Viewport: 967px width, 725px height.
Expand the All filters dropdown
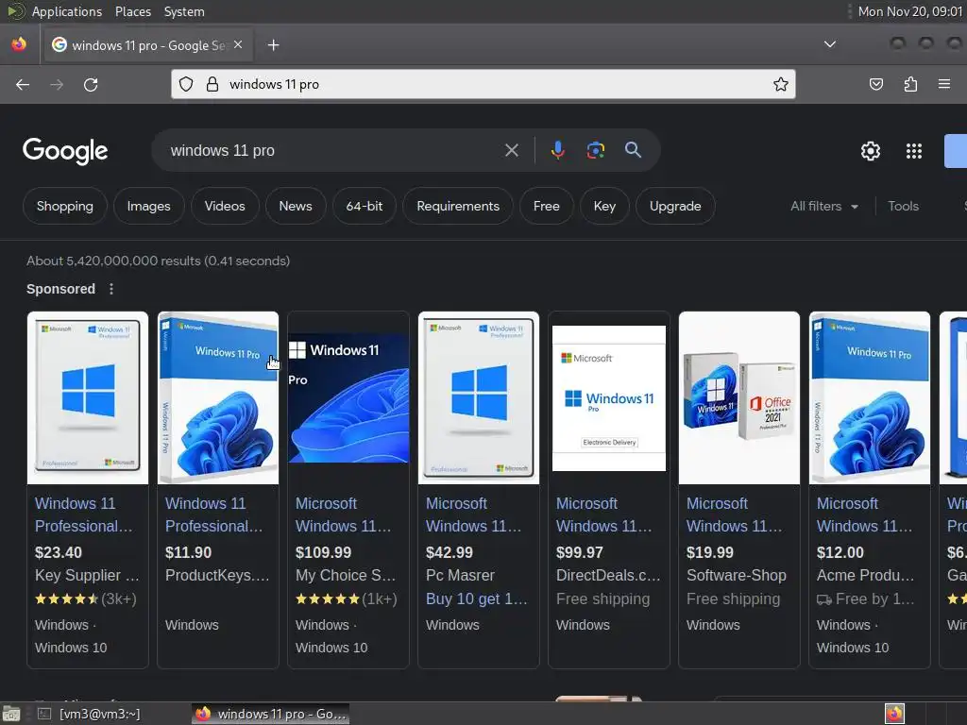click(823, 207)
